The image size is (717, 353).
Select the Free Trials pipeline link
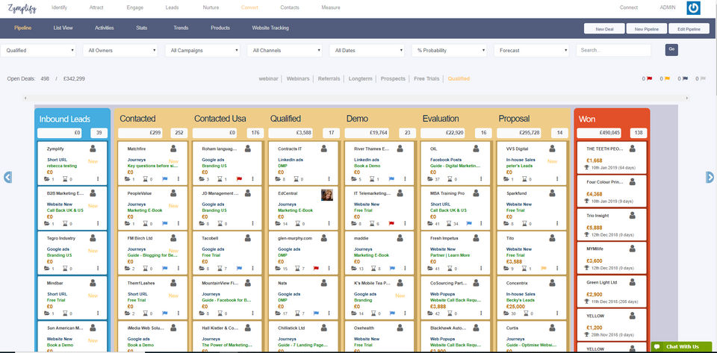(x=426, y=78)
